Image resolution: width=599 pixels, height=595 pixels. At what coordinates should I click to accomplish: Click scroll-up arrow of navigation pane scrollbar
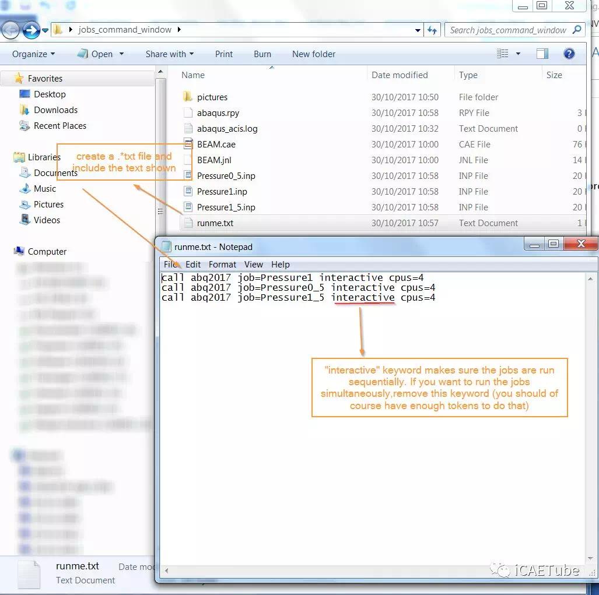161,72
